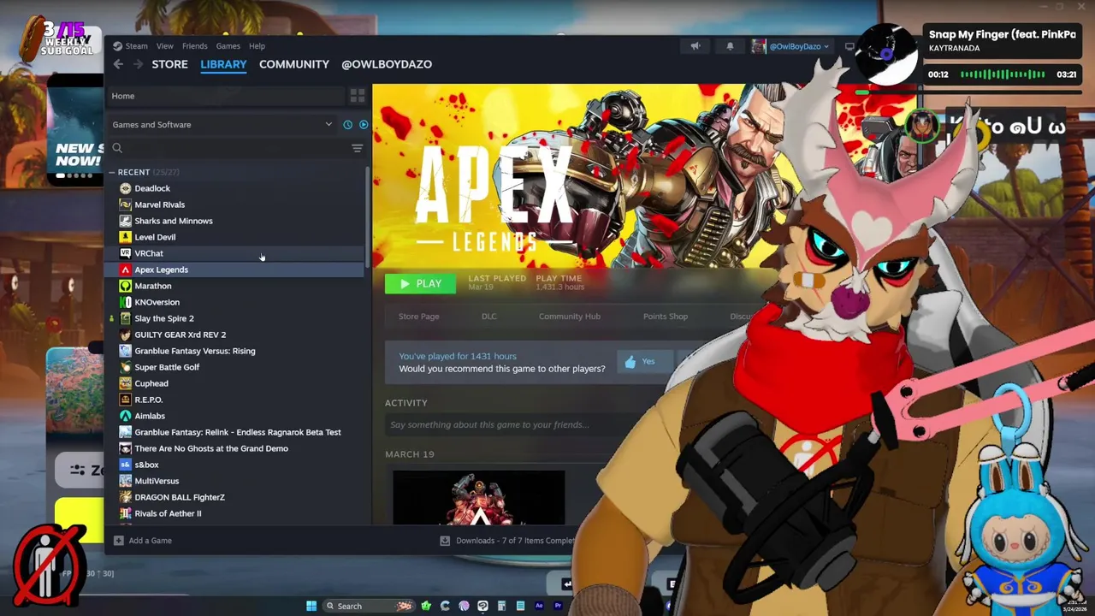1095x616 pixels.
Task: Open the Notepad taskbar icon
Action: coord(520,606)
